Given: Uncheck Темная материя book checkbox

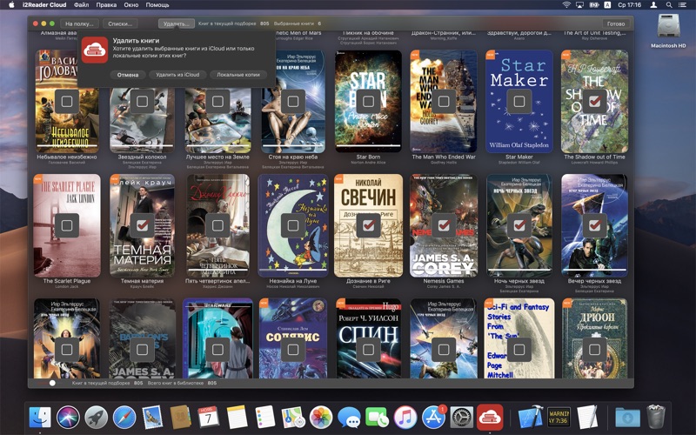Looking at the screenshot, I should (142, 225).
